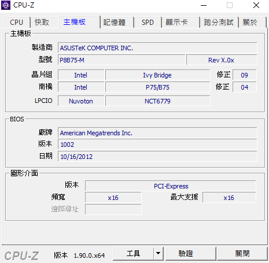Click southbridge revision value 04

tap(245, 87)
